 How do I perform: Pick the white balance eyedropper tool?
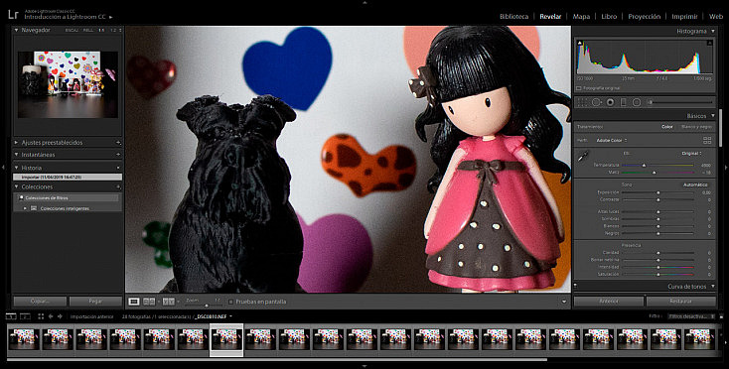pyautogui.click(x=583, y=157)
